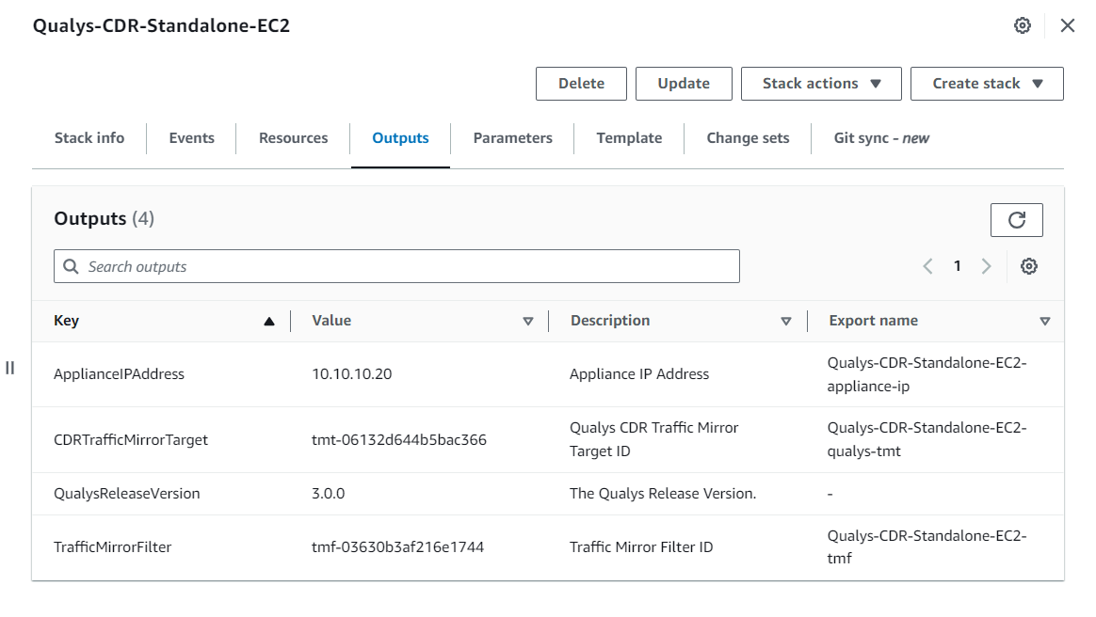The width and height of the screenshot is (1096, 617).
Task: Click Appliance IP Address description
Action: point(639,374)
